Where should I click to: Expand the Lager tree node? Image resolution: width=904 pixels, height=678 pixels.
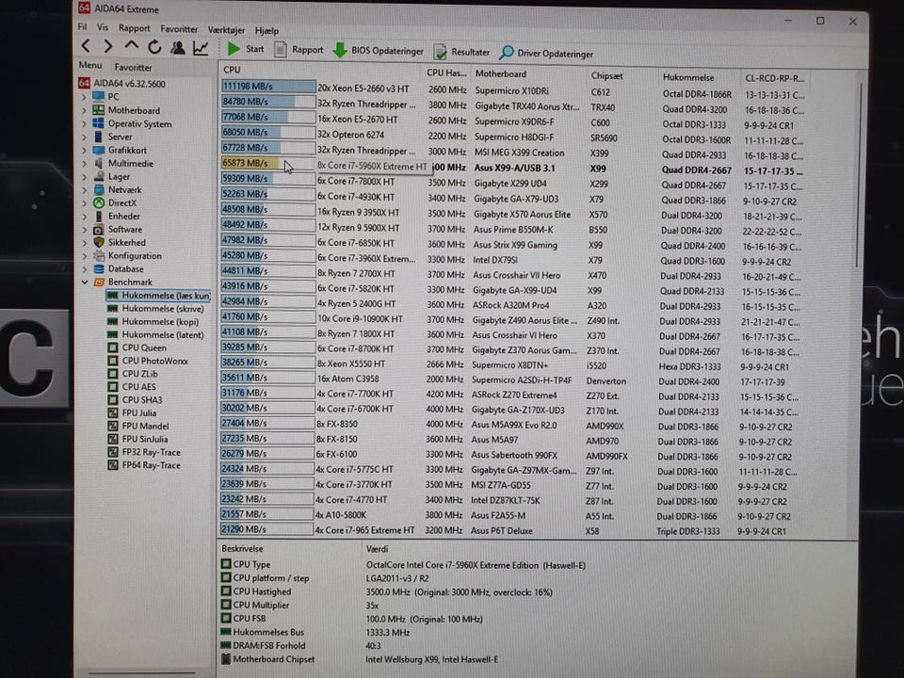pyautogui.click(x=85, y=176)
